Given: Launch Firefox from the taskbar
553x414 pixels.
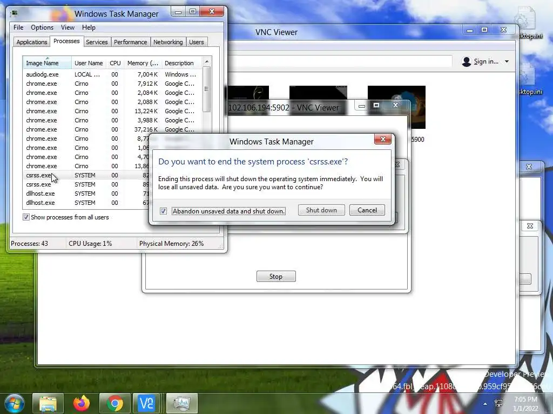Looking at the screenshot, I should pyautogui.click(x=82, y=403).
